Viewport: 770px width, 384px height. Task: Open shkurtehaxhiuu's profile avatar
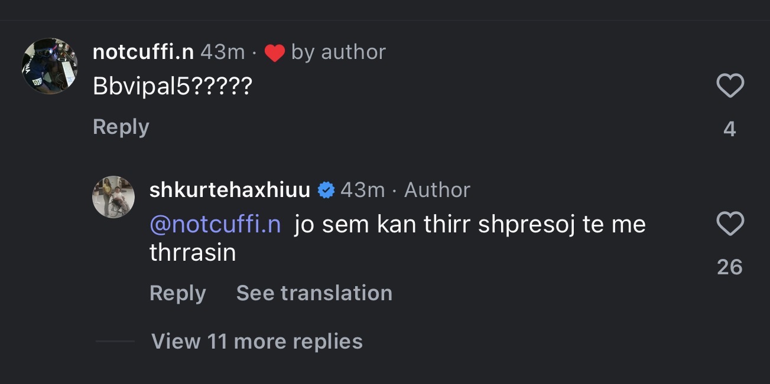pyautogui.click(x=113, y=196)
